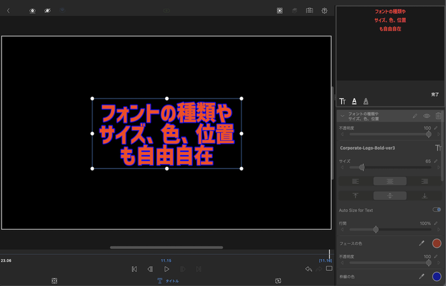The image size is (446, 286).
Task: Open the red face color swatch
Action: (436, 243)
